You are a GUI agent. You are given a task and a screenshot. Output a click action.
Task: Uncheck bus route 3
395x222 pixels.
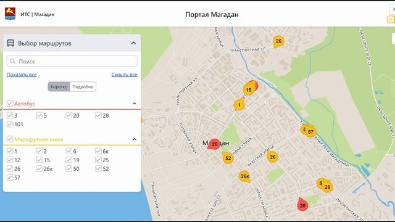coord(10,115)
